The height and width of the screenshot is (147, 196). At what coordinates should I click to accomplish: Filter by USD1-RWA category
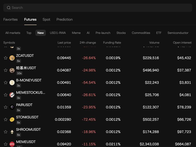58,33
